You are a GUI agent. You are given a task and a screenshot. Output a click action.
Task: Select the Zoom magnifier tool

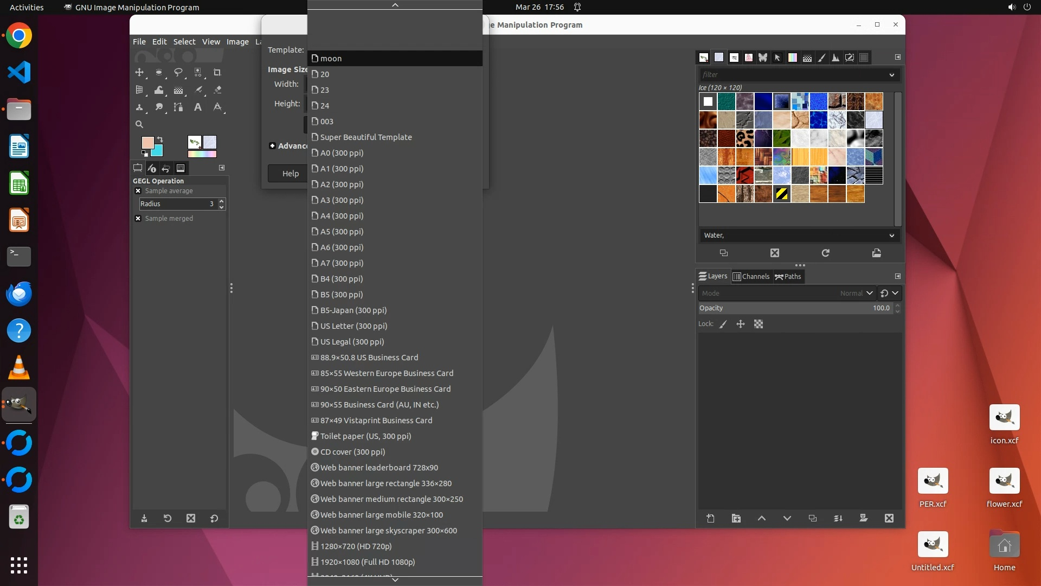point(139,125)
